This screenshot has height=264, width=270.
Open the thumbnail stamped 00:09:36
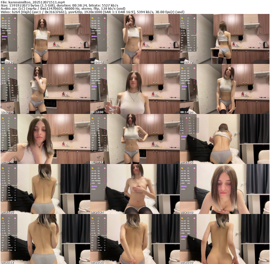(x=45, y=89)
